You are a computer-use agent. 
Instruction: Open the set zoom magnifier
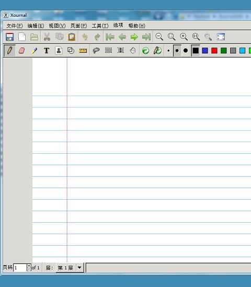click(208, 37)
